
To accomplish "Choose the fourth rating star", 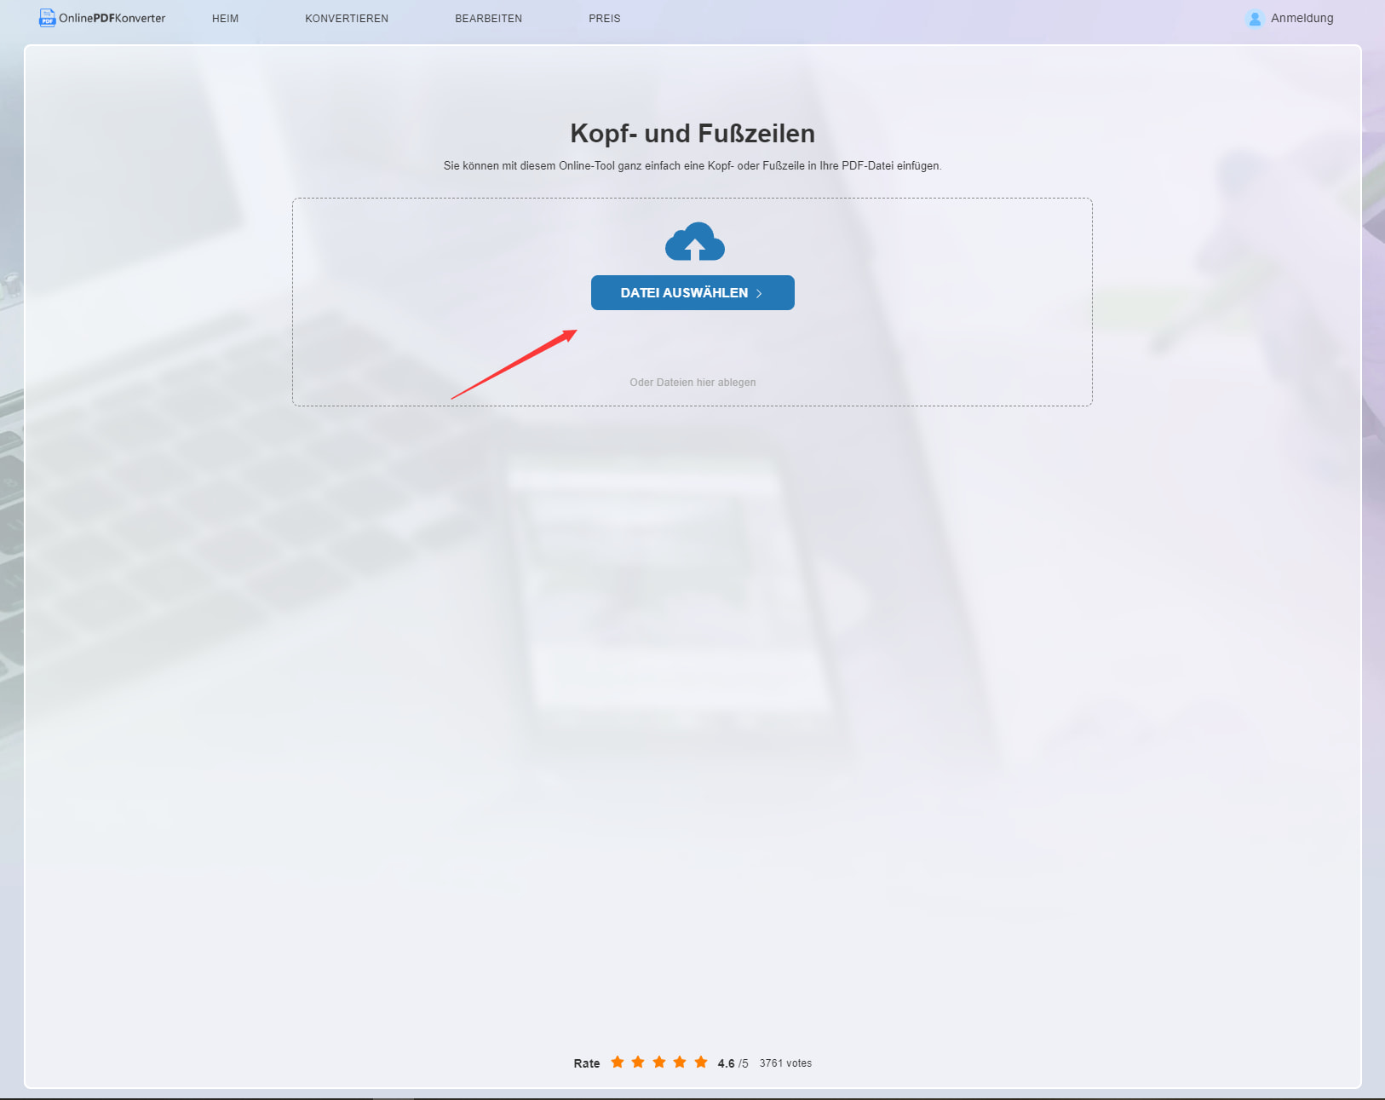I will point(680,1062).
